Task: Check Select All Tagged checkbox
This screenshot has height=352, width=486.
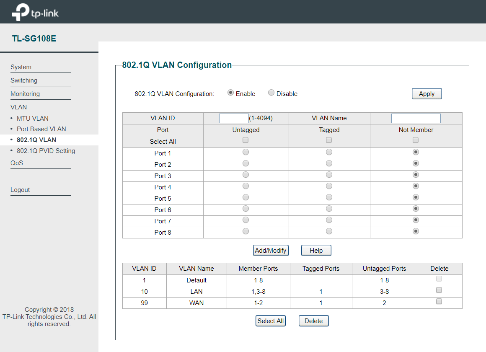Action: [329, 140]
